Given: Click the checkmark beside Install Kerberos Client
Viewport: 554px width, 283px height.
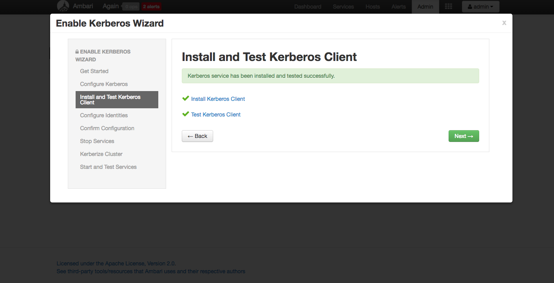Looking at the screenshot, I should tap(185, 98).
